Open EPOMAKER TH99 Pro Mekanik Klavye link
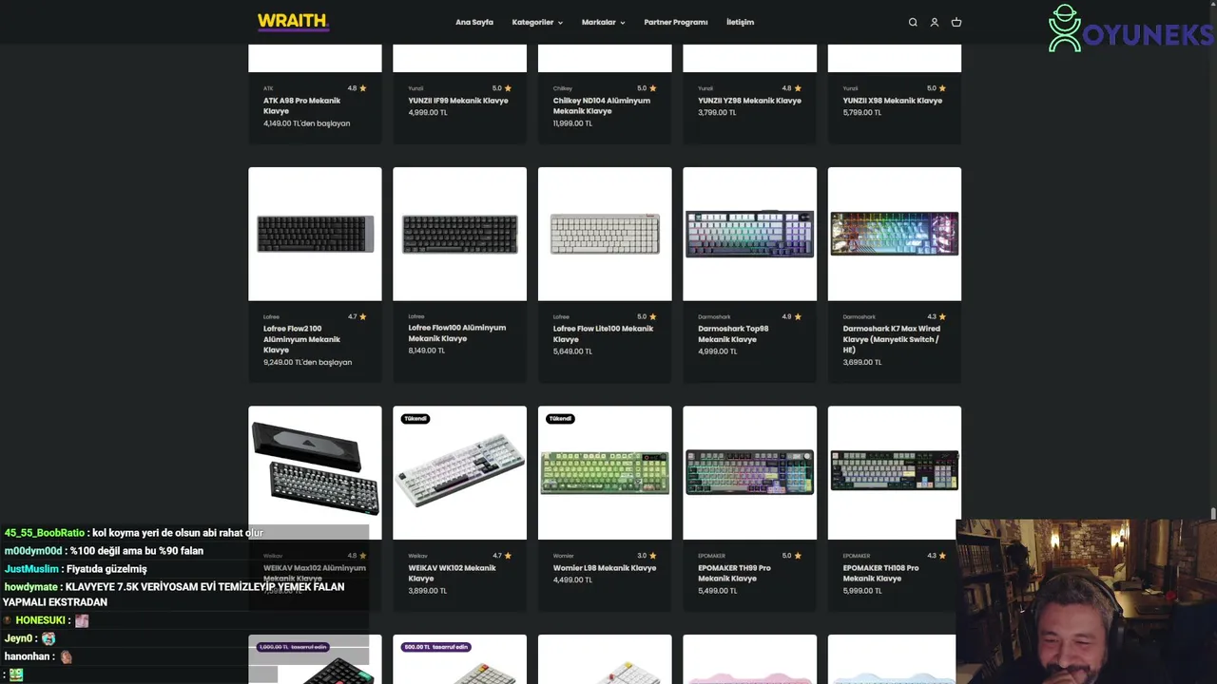This screenshot has width=1217, height=684. [x=734, y=573]
